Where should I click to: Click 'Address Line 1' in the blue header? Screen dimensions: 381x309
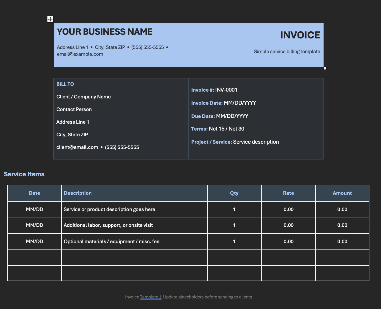72,47
